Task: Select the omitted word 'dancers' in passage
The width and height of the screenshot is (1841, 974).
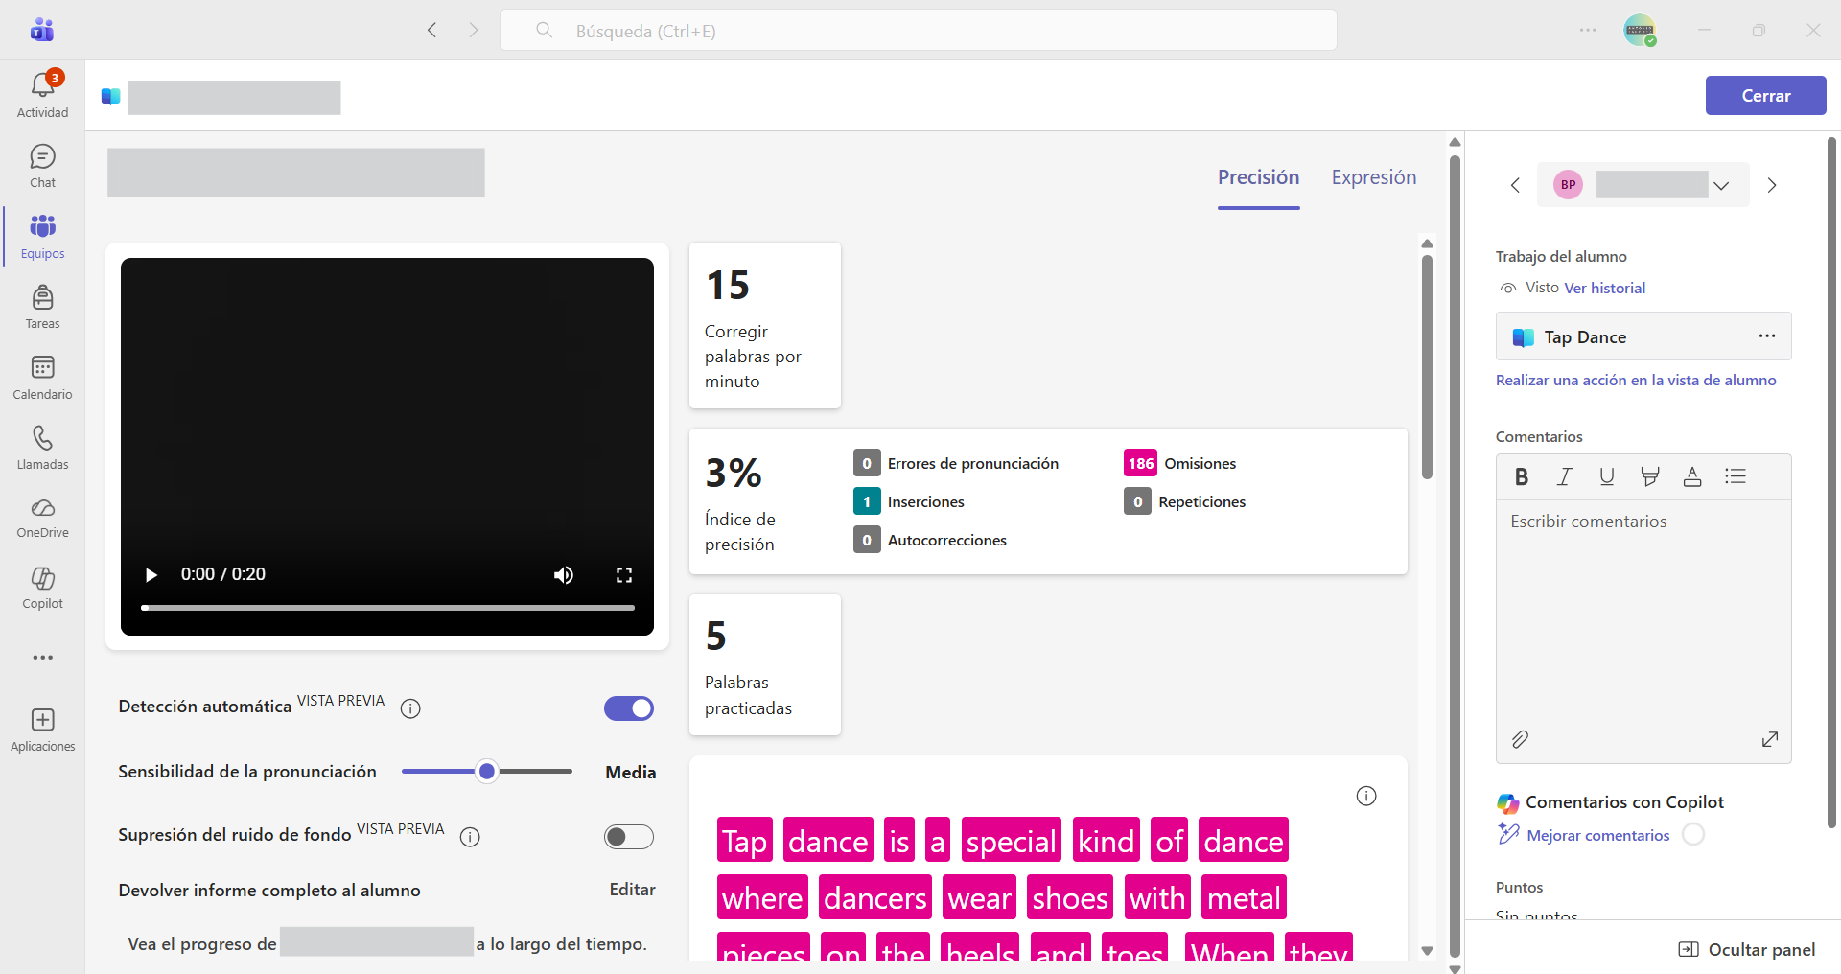Action: 875,897
